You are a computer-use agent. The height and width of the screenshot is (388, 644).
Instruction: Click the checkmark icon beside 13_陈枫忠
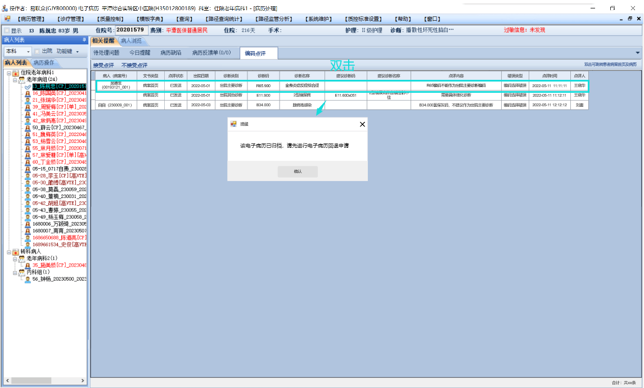tap(28, 87)
